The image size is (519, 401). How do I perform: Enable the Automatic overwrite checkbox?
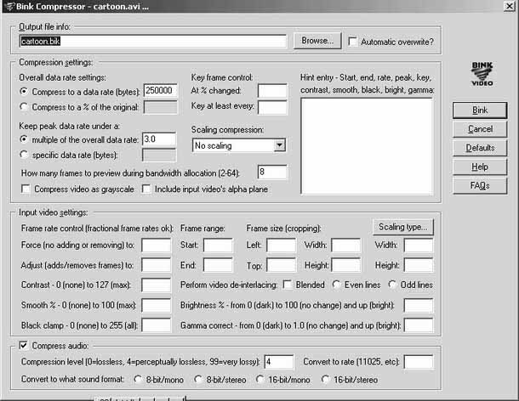tap(353, 42)
